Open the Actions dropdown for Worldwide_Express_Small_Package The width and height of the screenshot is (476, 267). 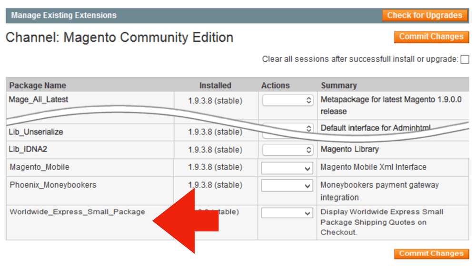287,213
